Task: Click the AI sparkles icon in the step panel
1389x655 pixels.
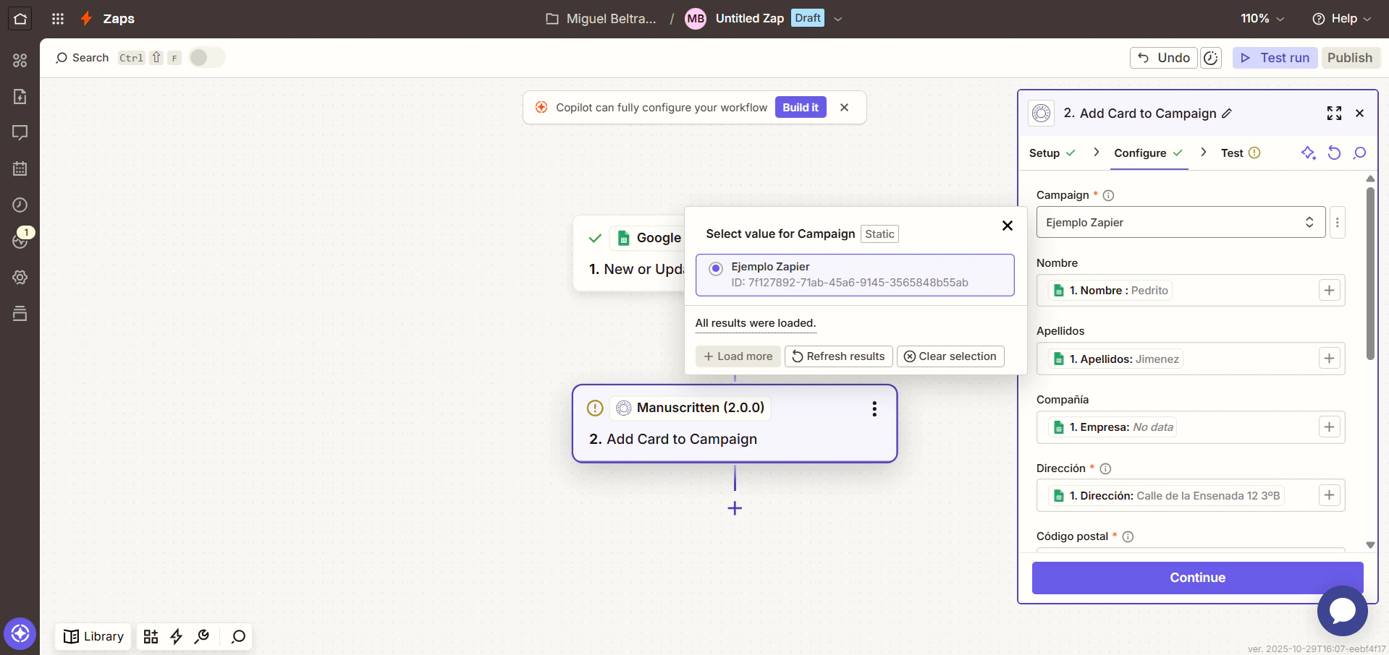Action: (x=1309, y=153)
